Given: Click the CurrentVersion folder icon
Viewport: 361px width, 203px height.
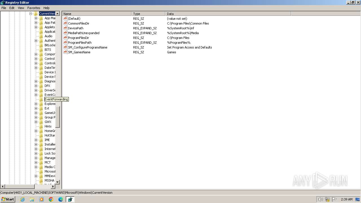Looking at the screenshot, I should [36, 14].
